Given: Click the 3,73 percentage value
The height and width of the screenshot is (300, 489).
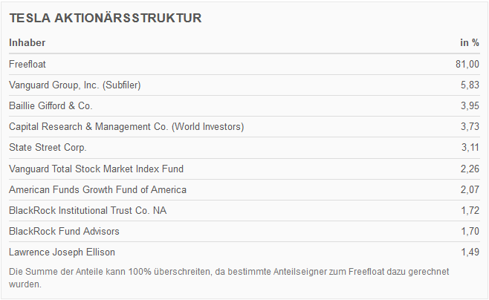Looking at the screenshot, I should coord(470,127).
